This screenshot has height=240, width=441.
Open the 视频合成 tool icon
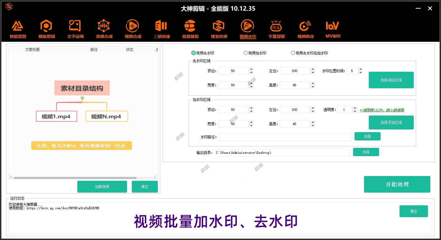click(x=133, y=29)
